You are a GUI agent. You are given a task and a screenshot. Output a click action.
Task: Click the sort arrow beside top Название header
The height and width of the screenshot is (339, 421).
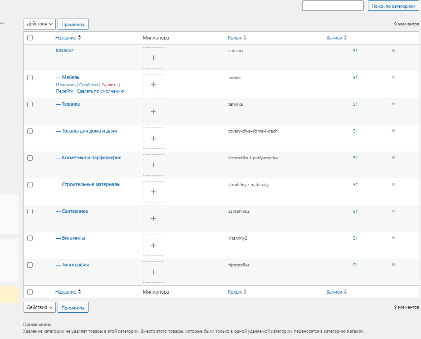80,38
